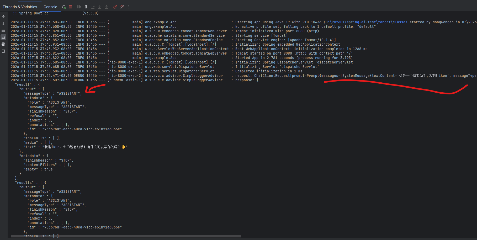This screenshot has height=240, width=477.
Task: Click 'Initializing Spring DispatcherServlet' log message
Action: tap(295, 62)
